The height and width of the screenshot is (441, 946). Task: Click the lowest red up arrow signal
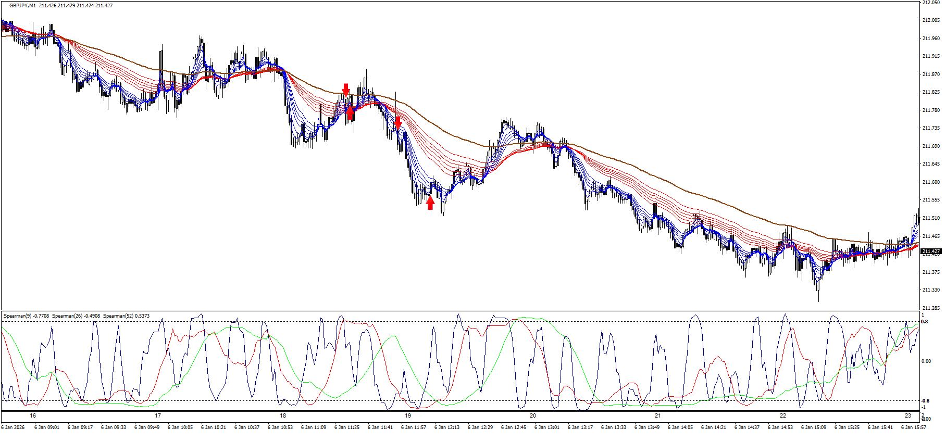[430, 203]
